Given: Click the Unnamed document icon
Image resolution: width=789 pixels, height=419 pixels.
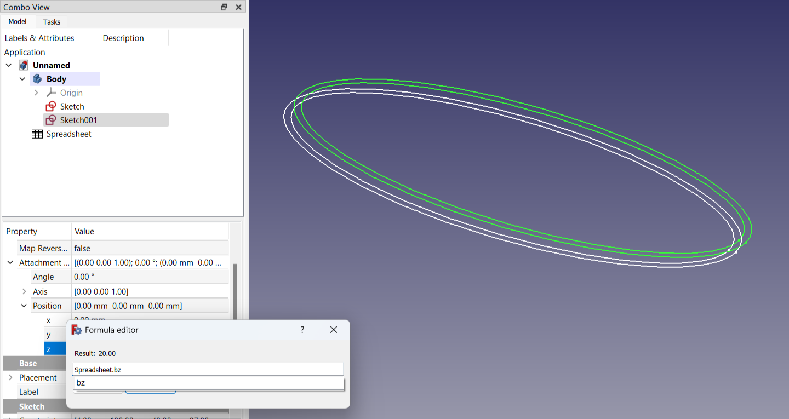Looking at the screenshot, I should (24, 65).
